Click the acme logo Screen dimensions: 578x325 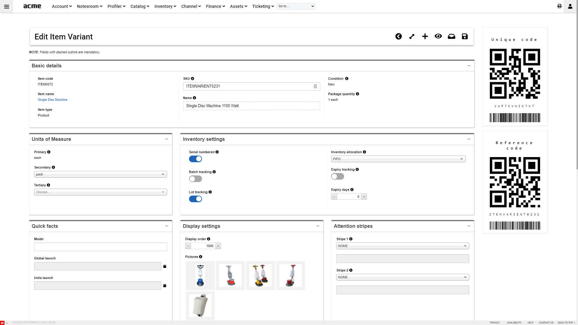pyautogui.click(x=32, y=6)
